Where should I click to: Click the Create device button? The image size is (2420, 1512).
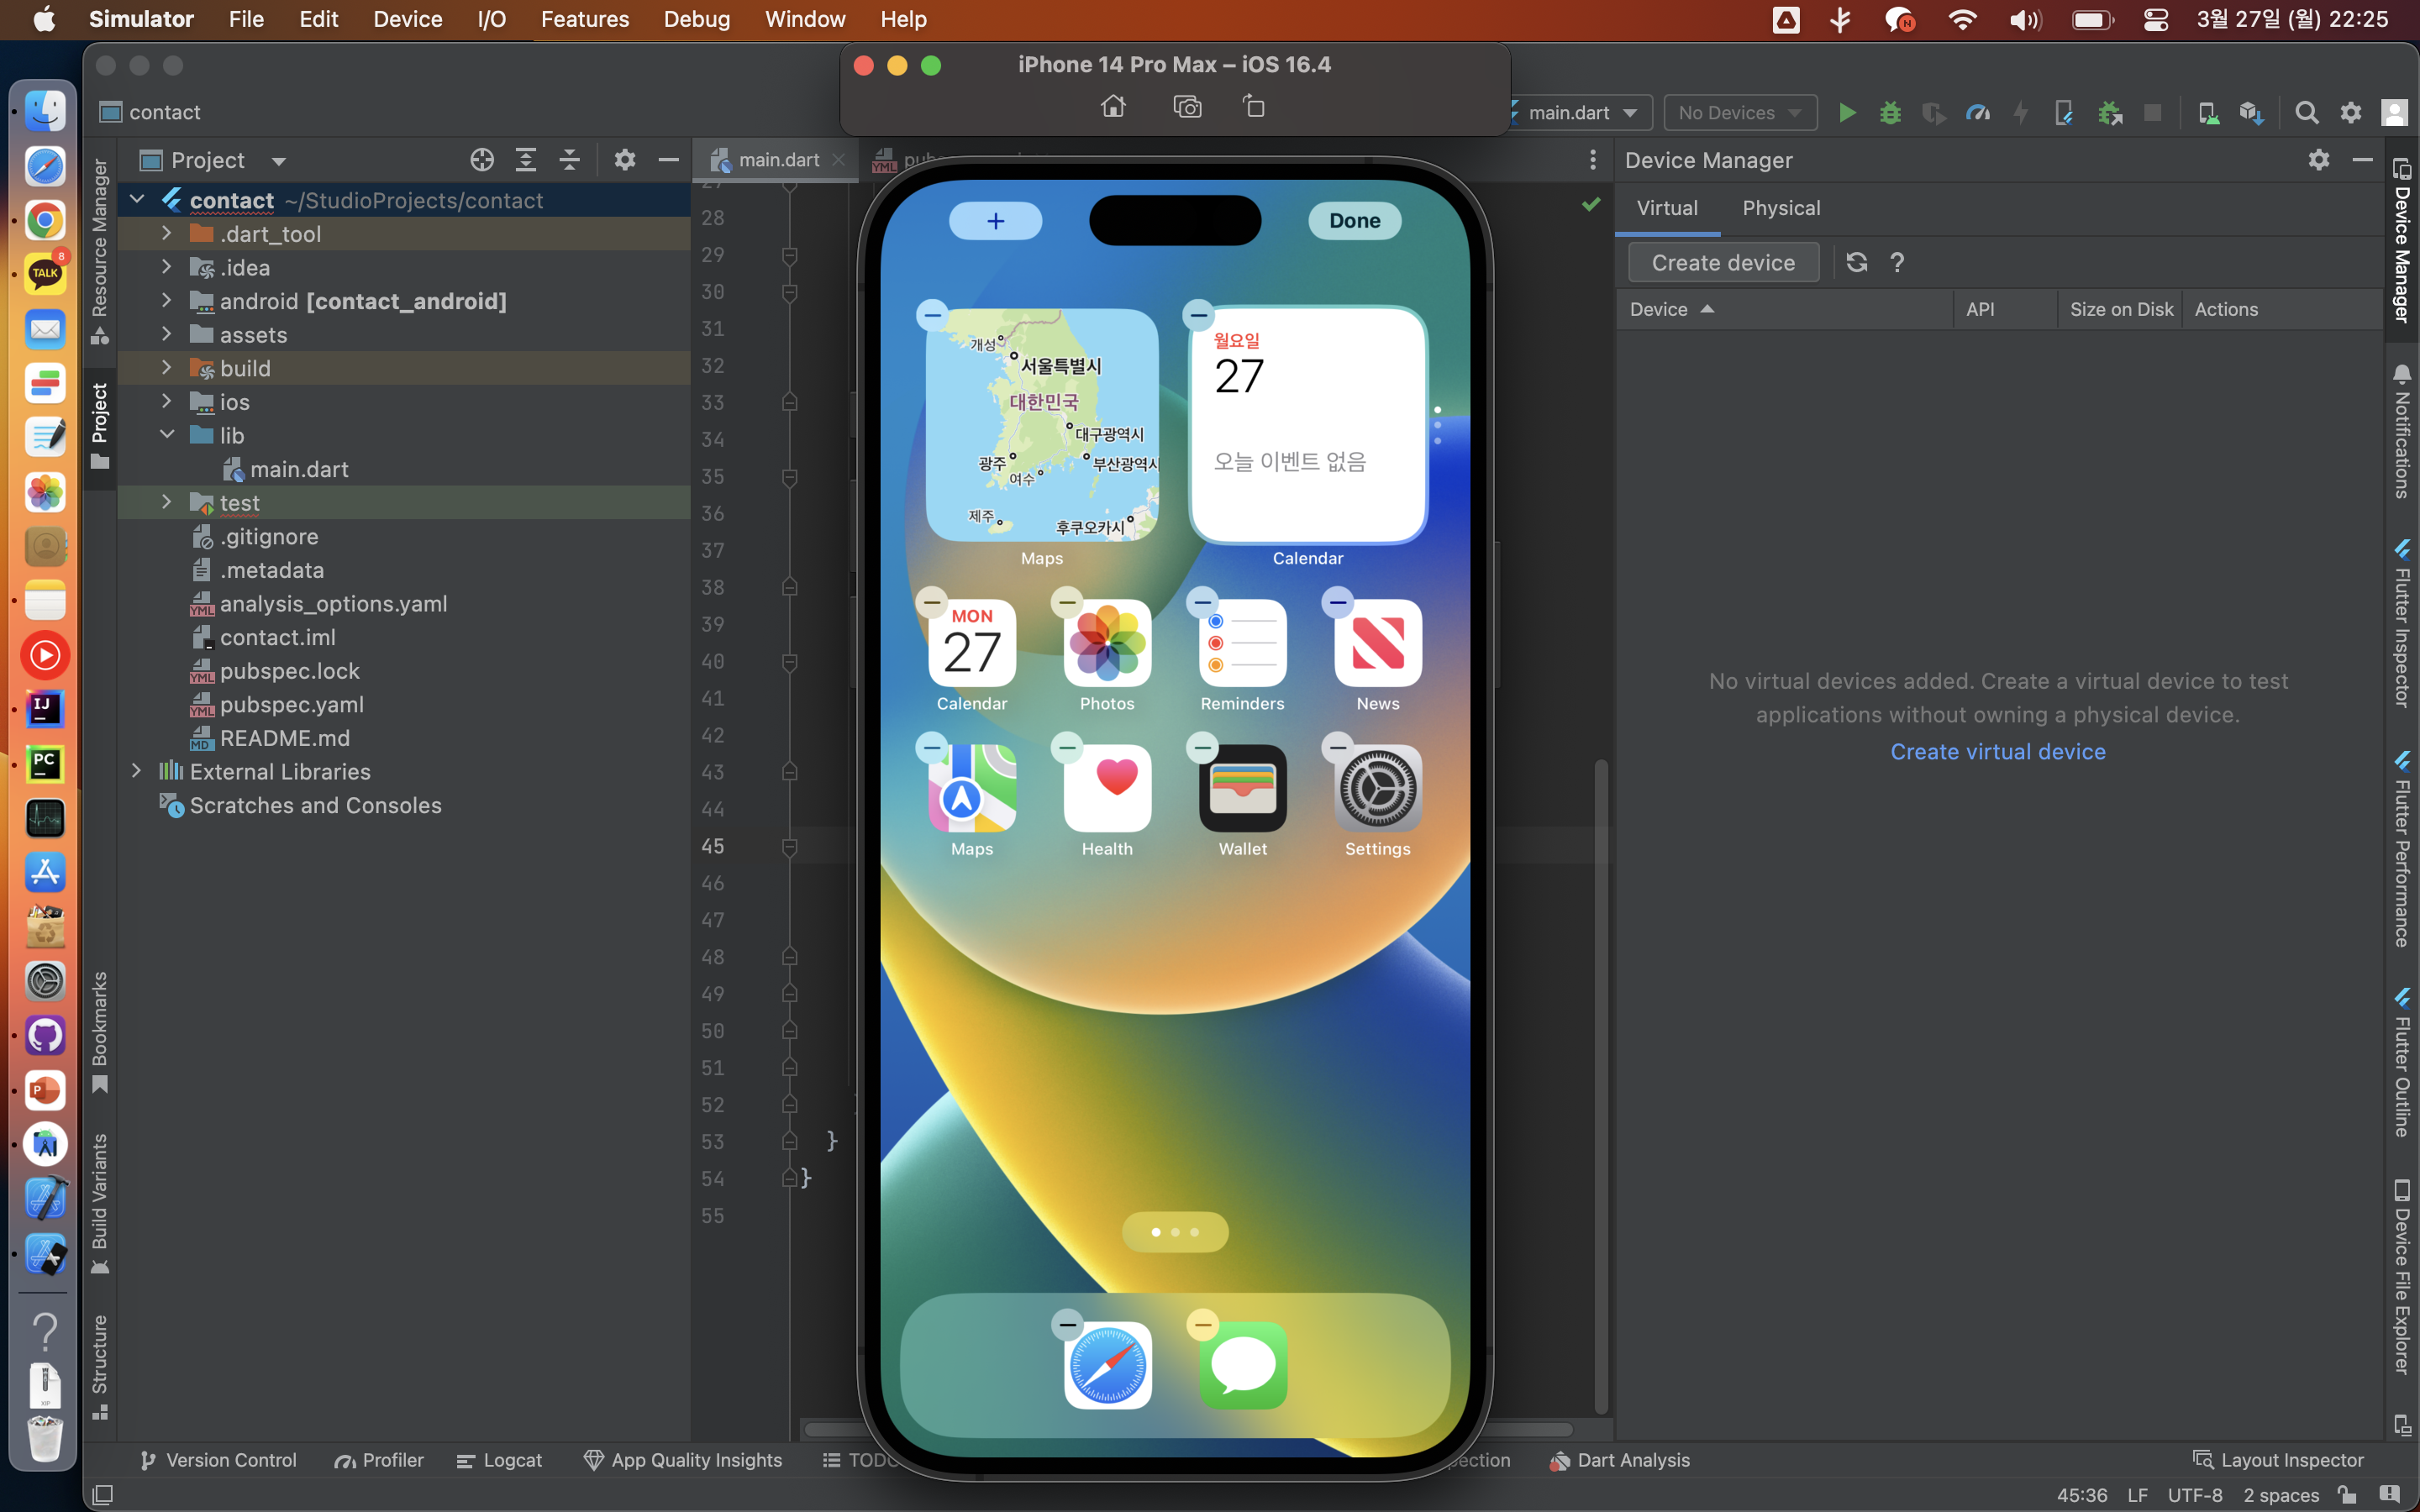1723,262
